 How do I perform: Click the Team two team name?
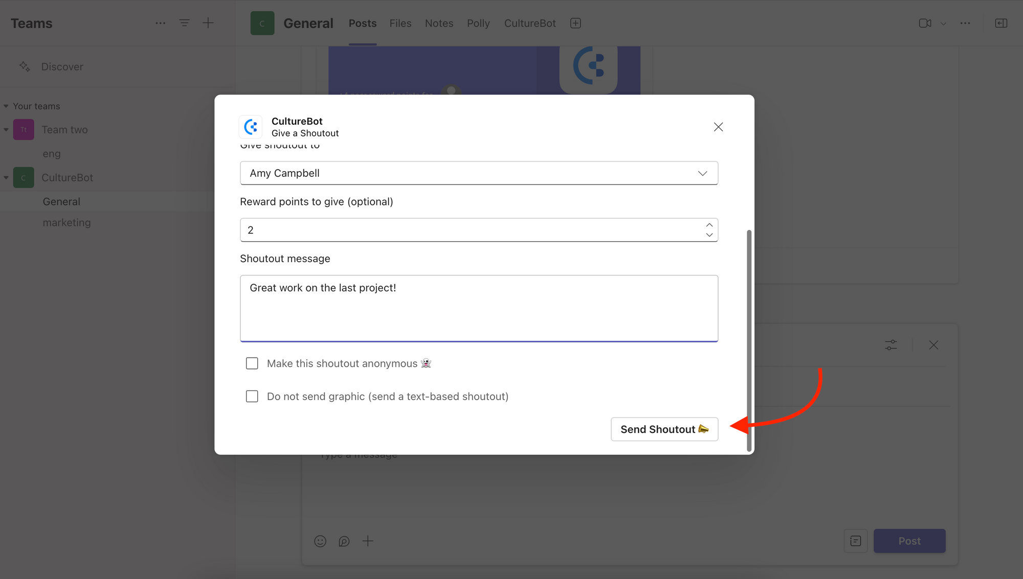pyautogui.click(x=64, y=130)
